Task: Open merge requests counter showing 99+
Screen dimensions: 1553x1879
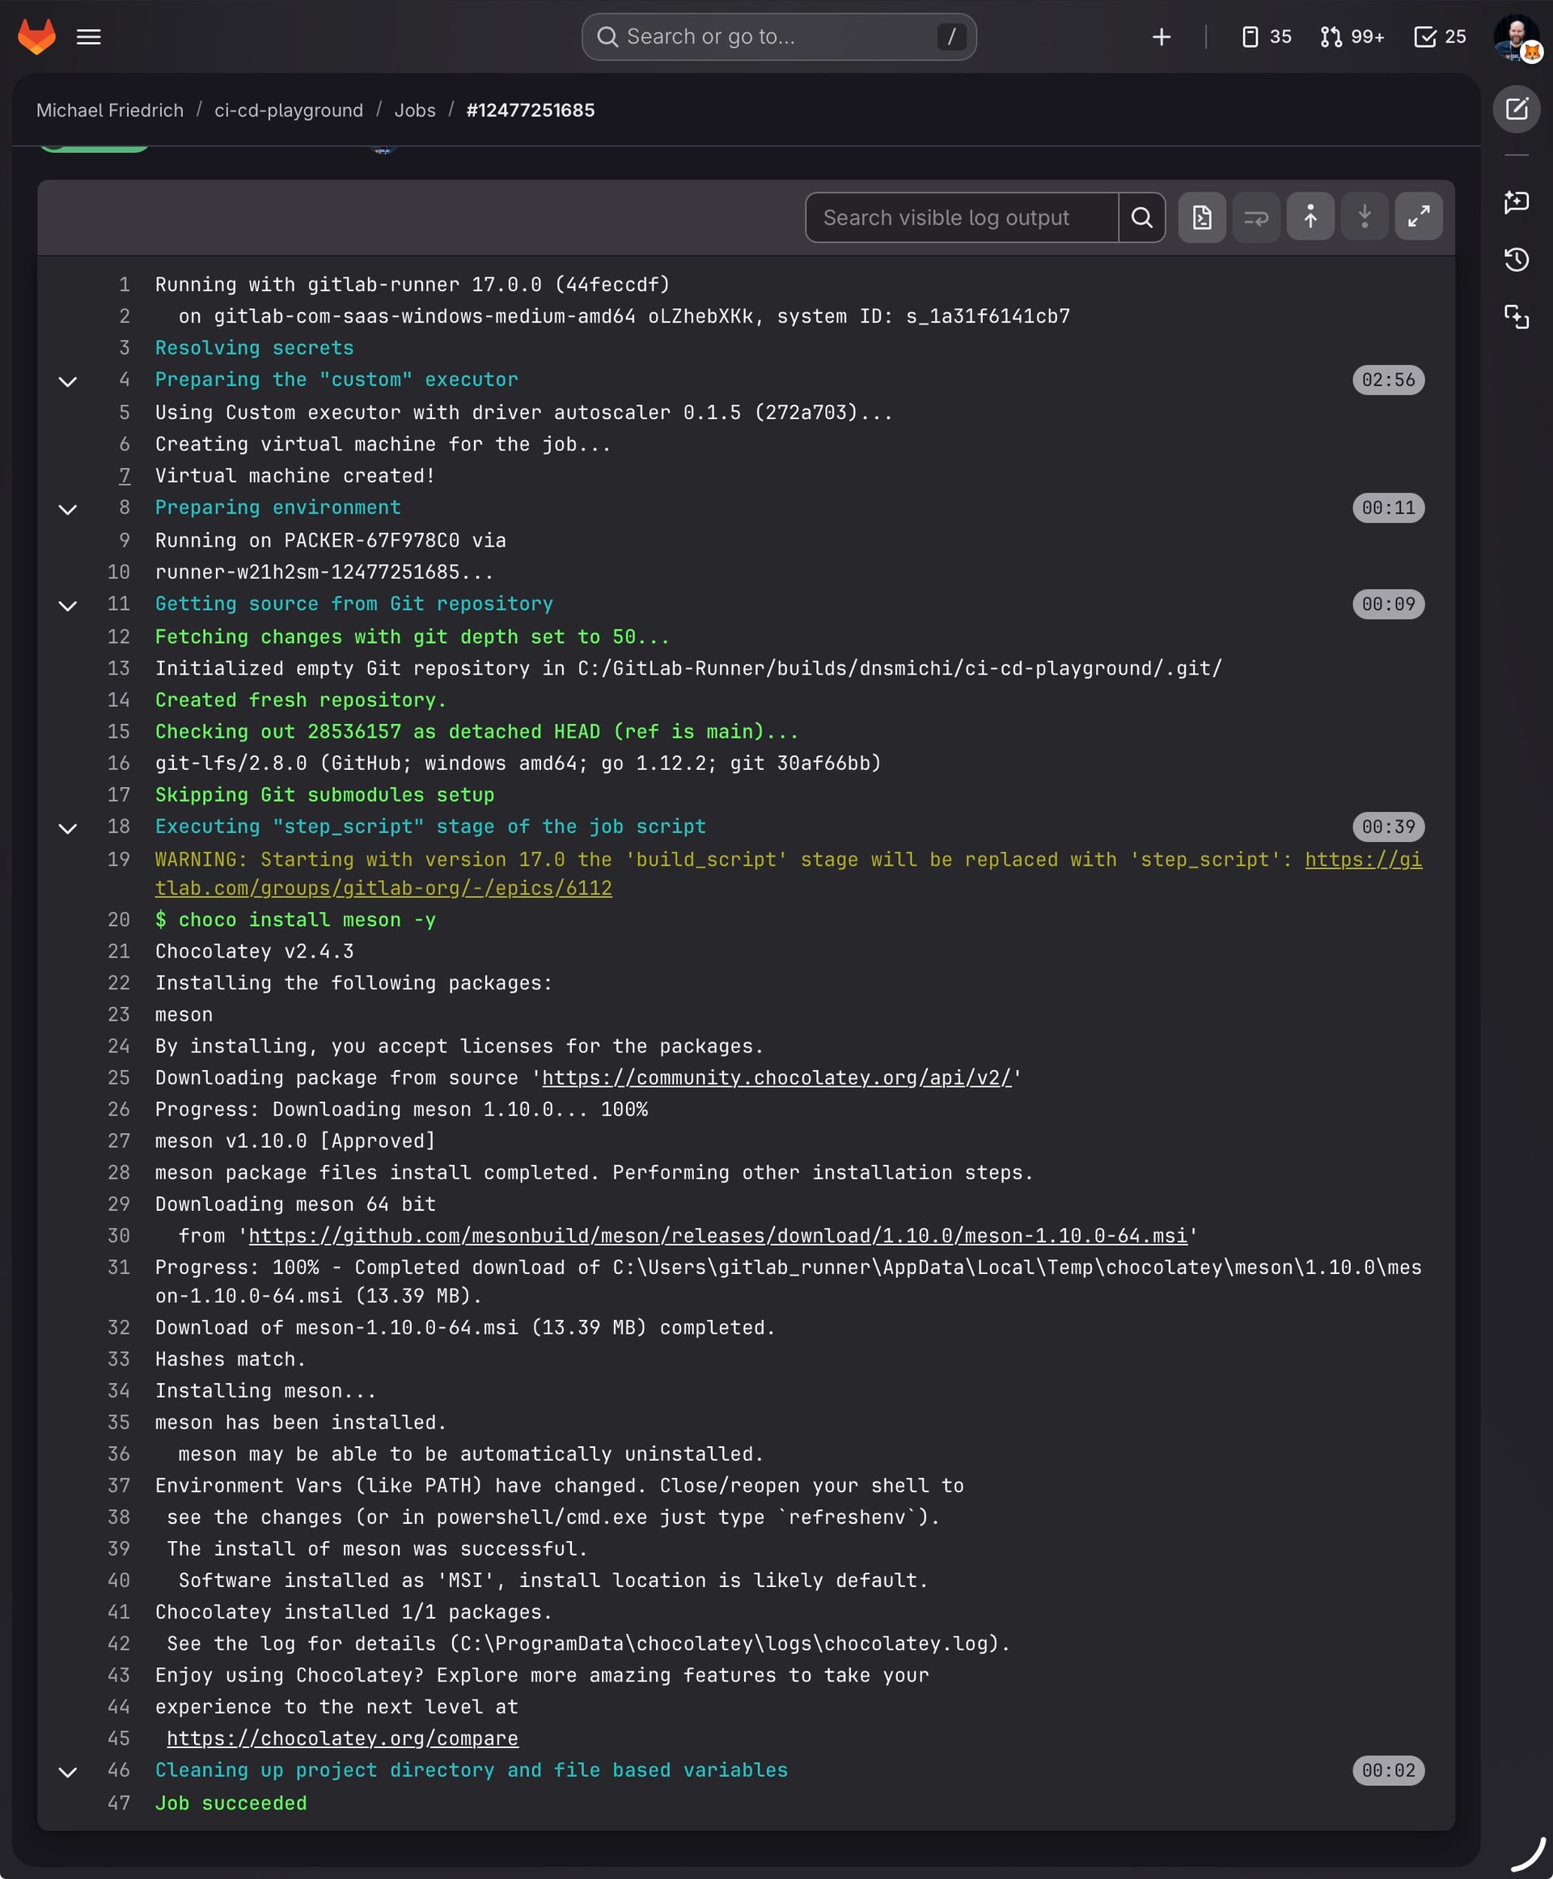Action: pos(1352,36)
